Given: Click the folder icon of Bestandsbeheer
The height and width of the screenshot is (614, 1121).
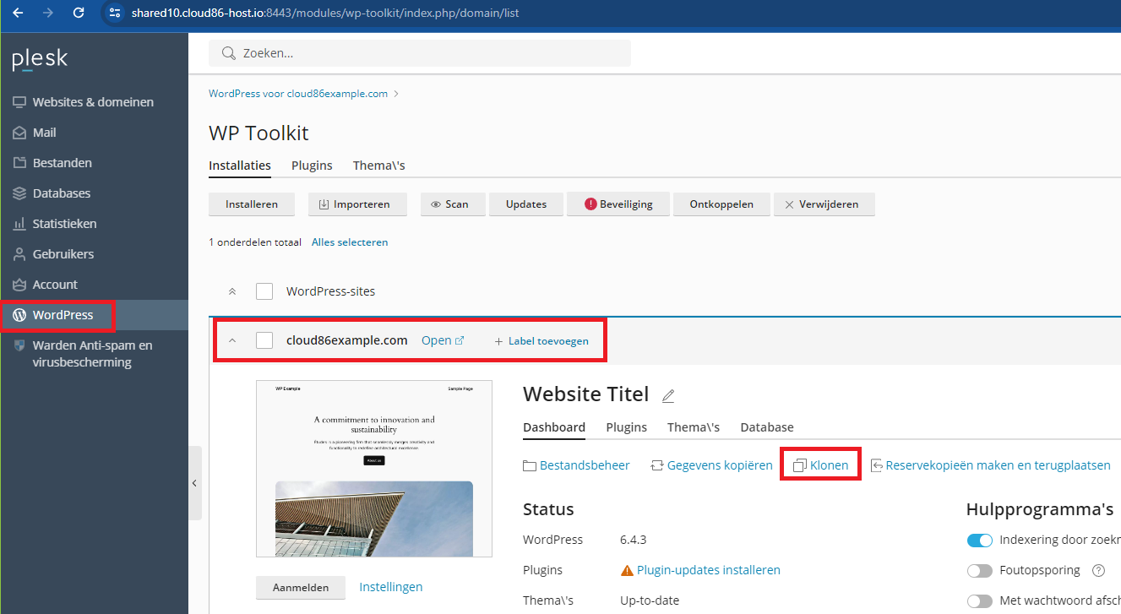Looking at the screenshot, I should [530, 465].
